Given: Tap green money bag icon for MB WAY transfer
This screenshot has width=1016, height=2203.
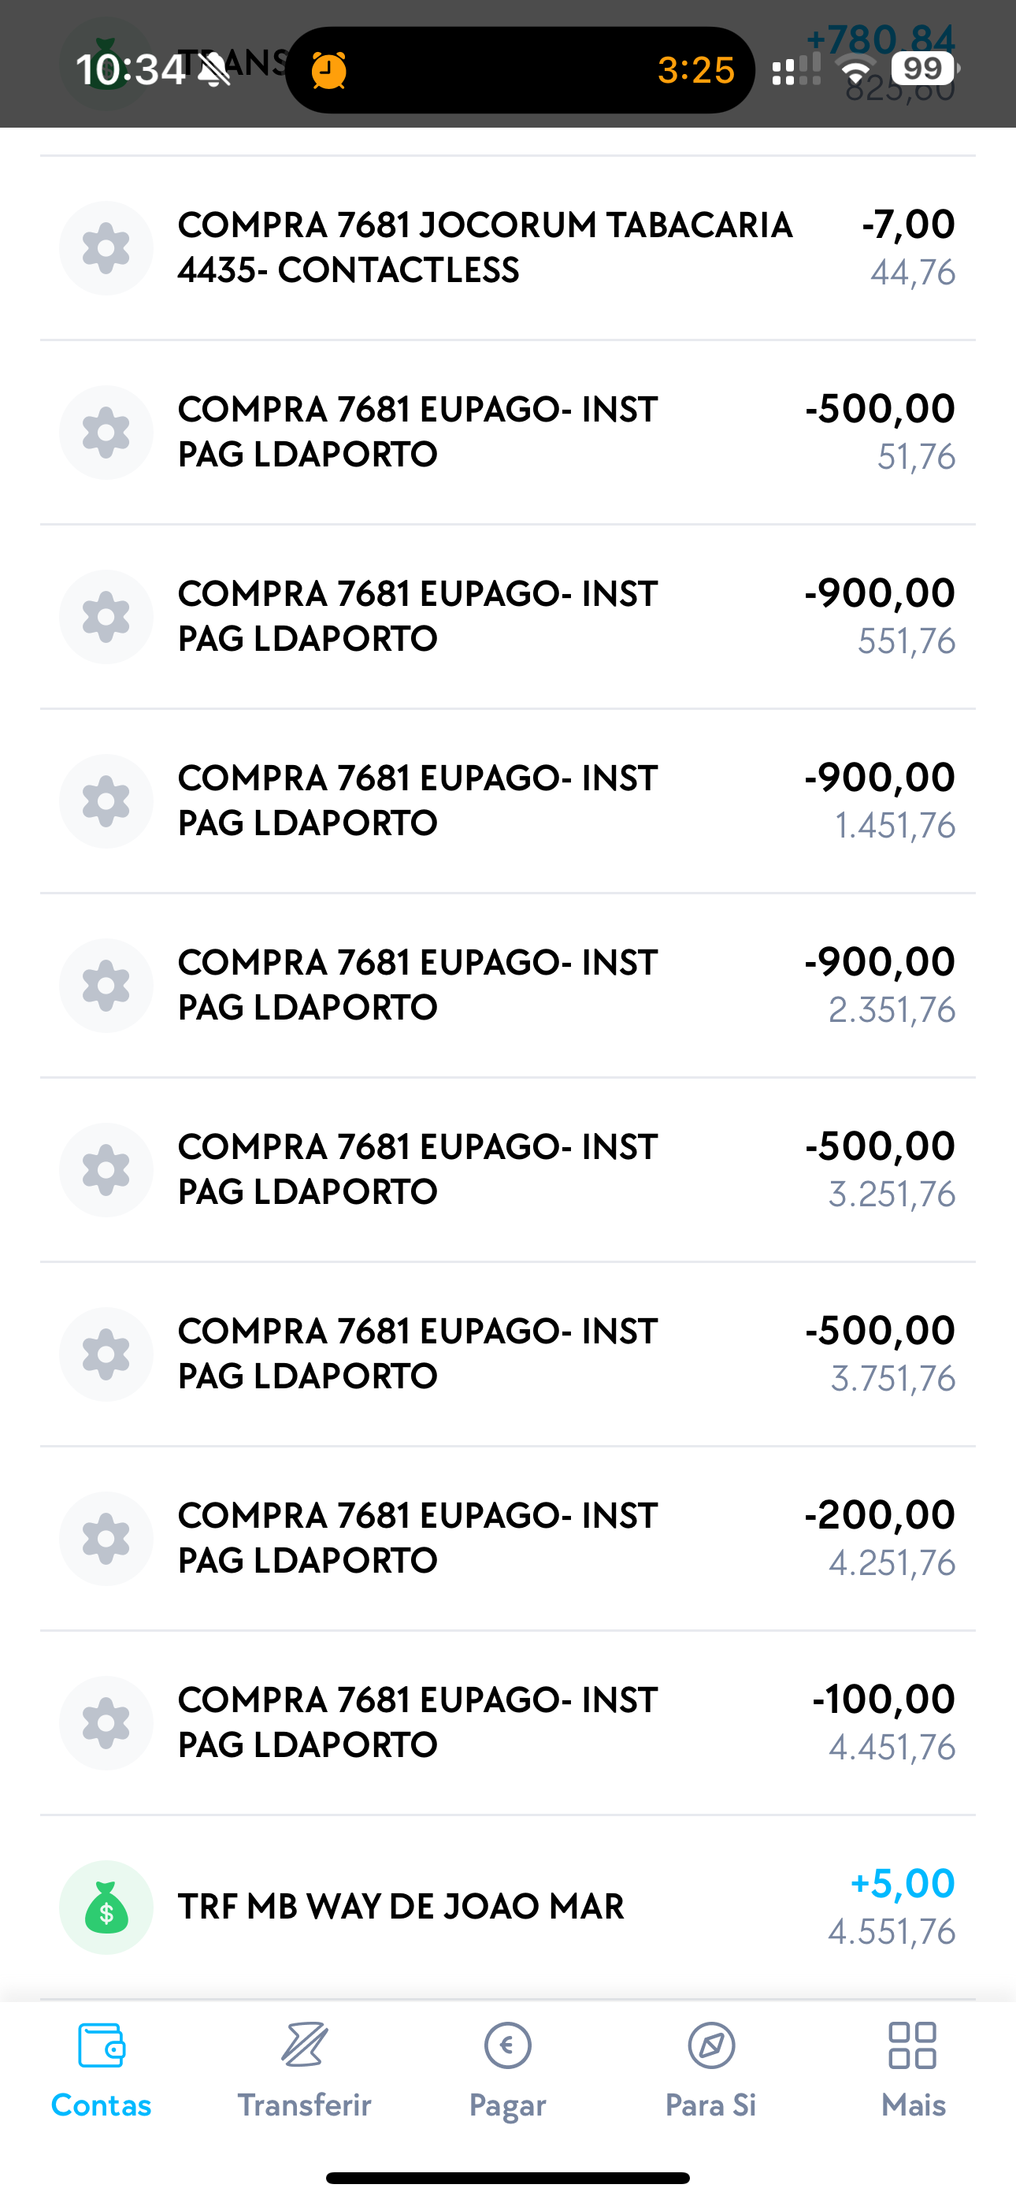Looking at the screenshot, I should point(106,1907).
